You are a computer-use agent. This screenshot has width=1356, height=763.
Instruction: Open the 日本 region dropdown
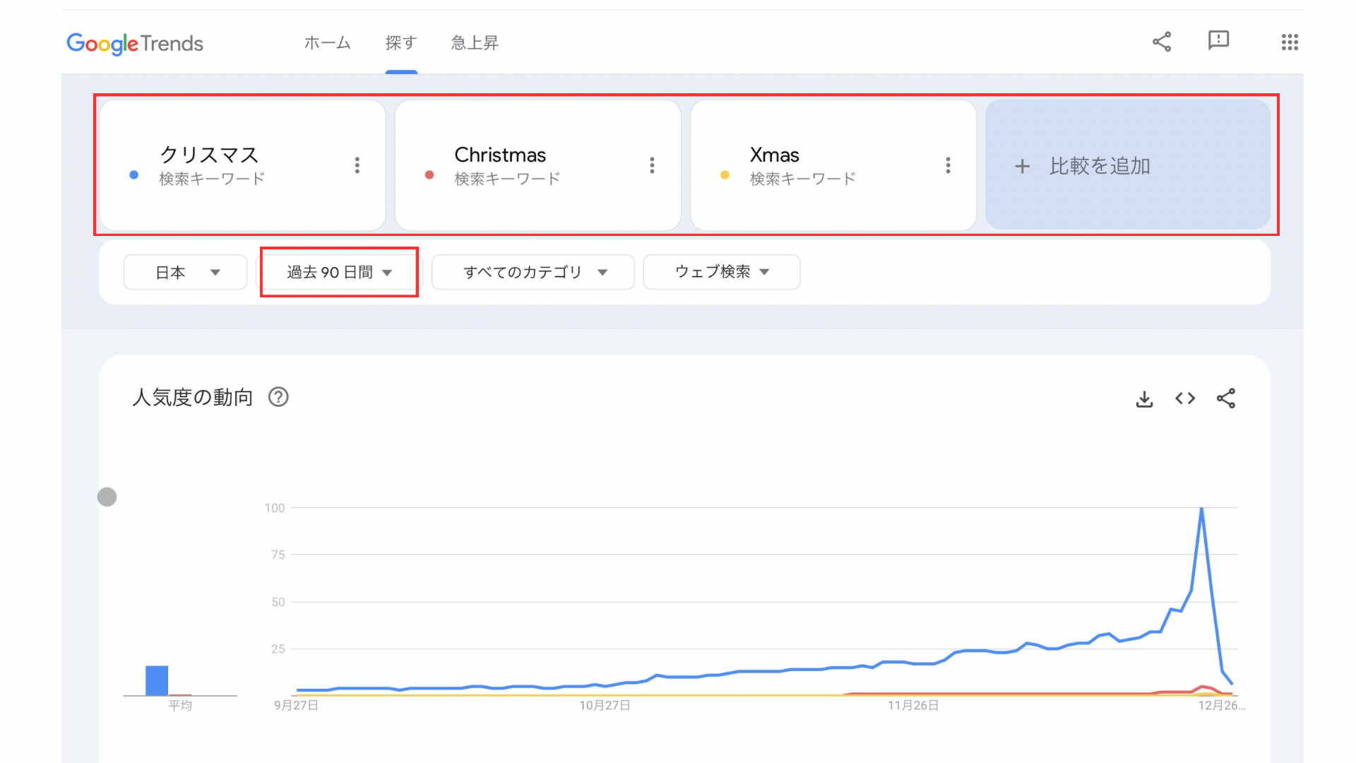tap(186, 272)
